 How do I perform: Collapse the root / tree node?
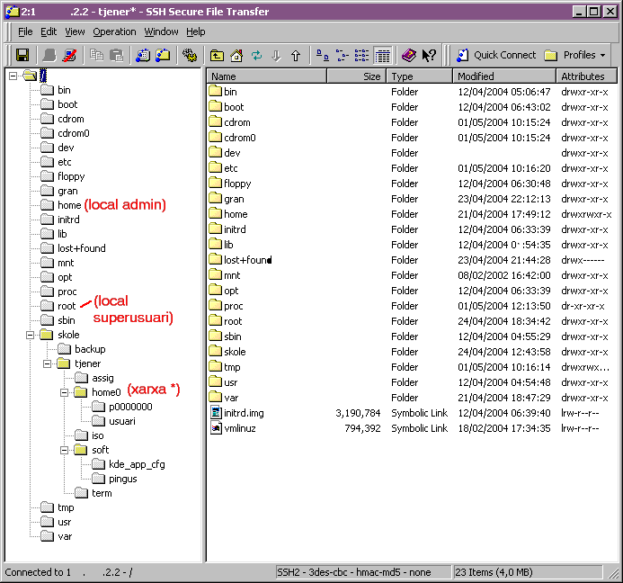pyautogui.click(x=13, y=76)
